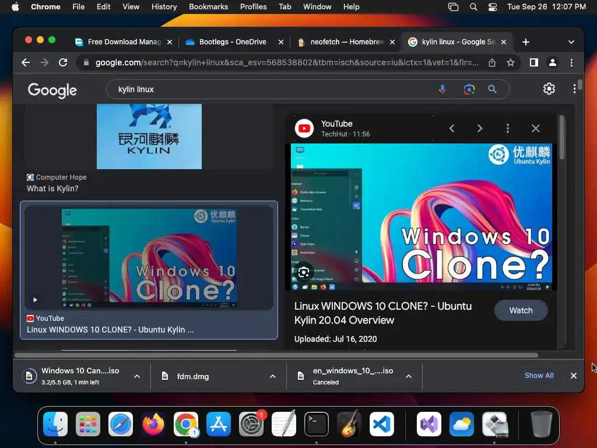597x448 pixels.
Task: Click large preview image of Ubuntu Kylin
Action: click(x=421, y=216)
